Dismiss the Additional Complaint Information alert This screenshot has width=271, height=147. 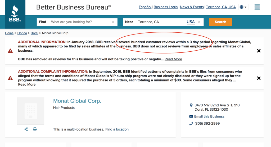coord(259,78)
